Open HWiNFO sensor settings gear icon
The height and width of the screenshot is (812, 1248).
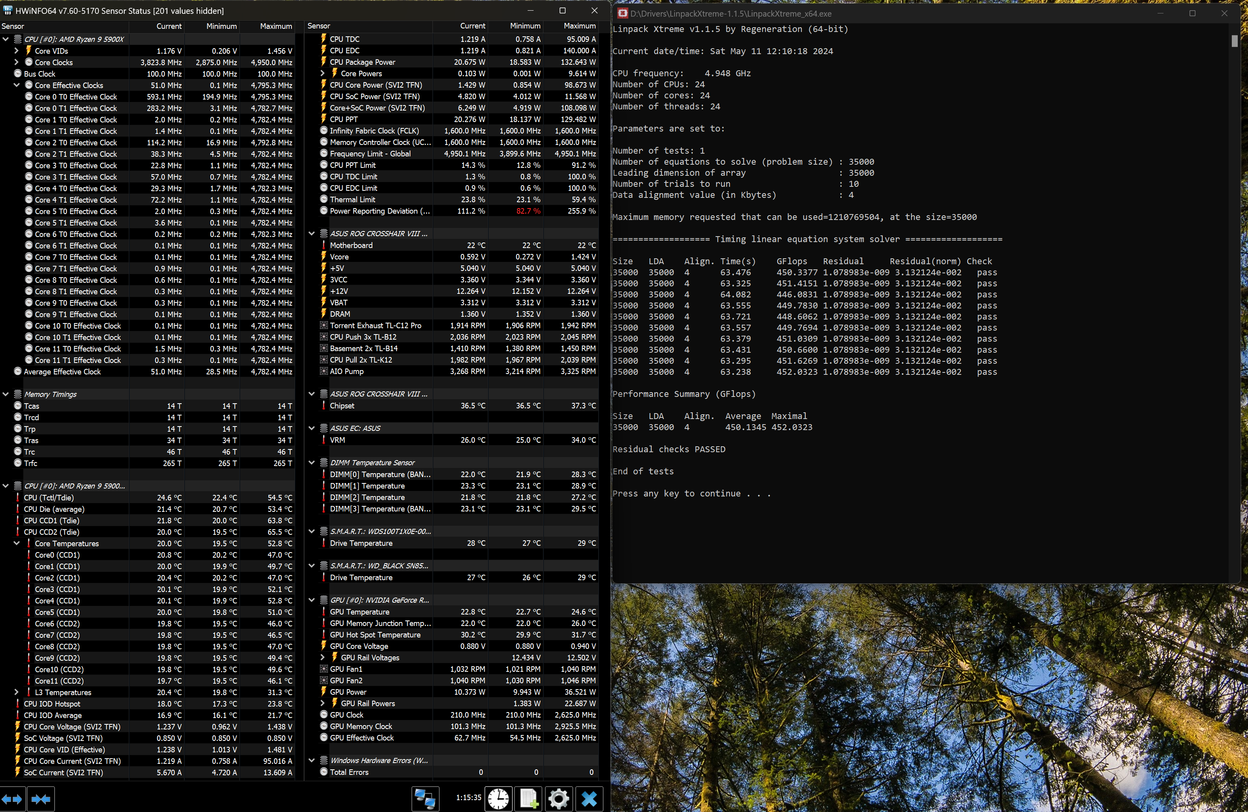coord(559,799)
